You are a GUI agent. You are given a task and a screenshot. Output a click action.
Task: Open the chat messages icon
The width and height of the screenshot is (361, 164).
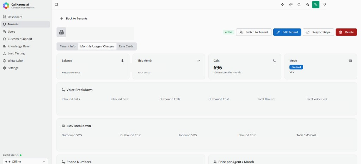pos(307,4)
